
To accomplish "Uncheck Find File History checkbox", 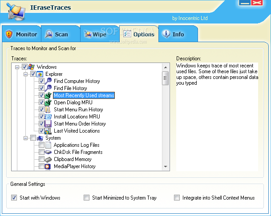I will pyautogui.click(x=41, y=88).
